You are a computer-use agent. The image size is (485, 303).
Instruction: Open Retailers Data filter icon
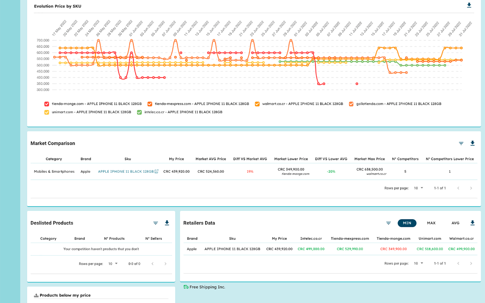pos(388,223)
